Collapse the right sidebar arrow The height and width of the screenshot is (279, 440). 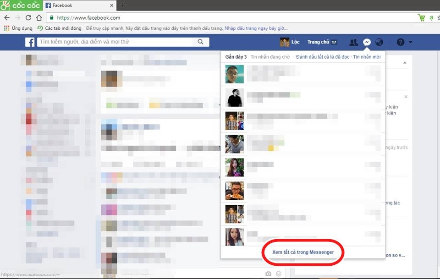tap(405, 62)
